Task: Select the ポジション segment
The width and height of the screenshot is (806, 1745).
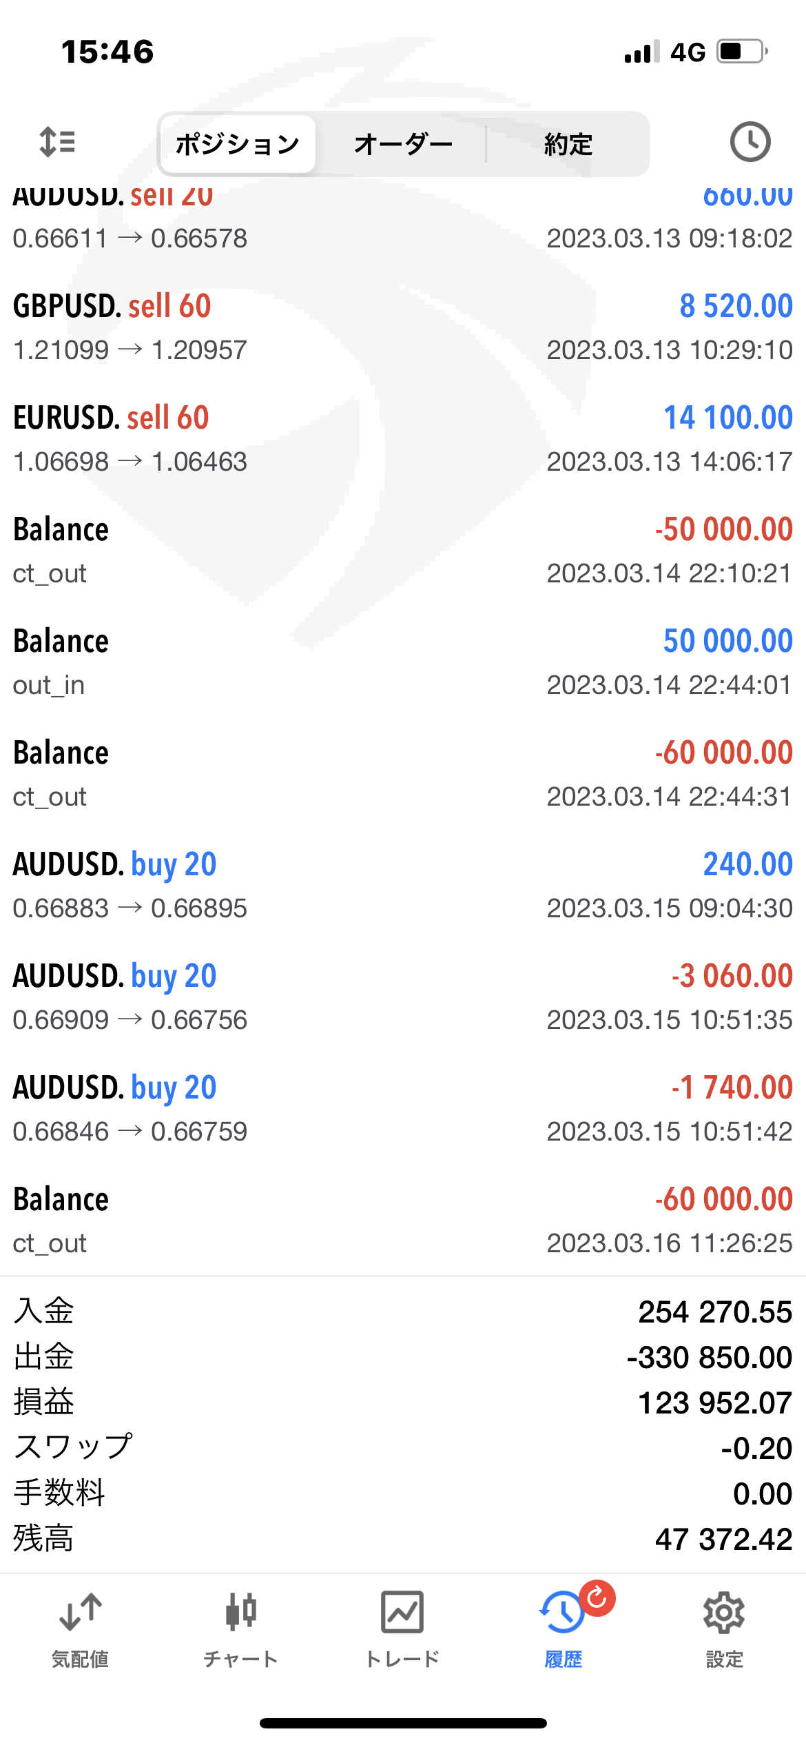Action: 237,144
